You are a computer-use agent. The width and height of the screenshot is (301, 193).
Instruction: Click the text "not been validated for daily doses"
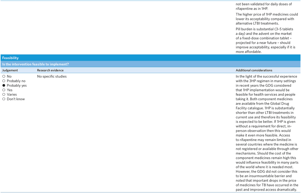[264, 4]
